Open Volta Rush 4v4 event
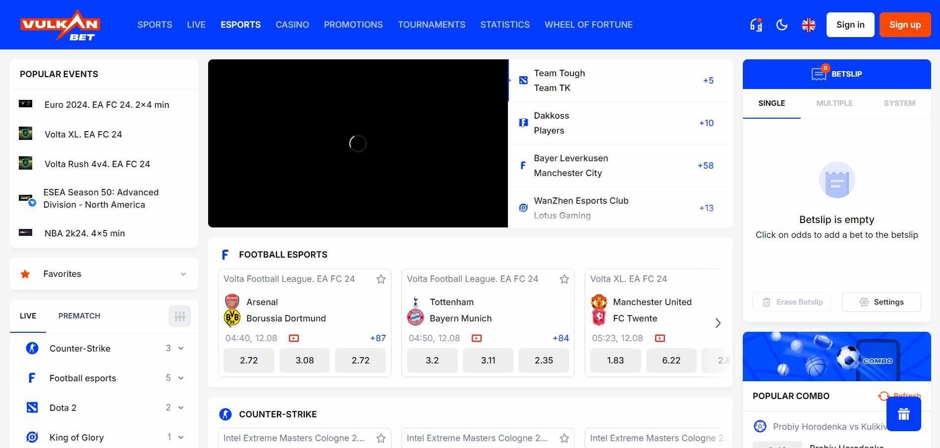This screenshot has height=448, width=940. point(104,164)
